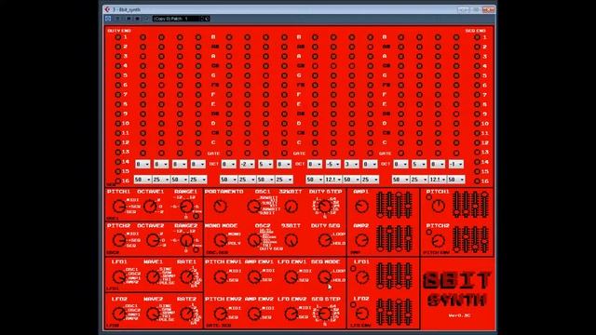This screenshot has width=596, height=335.
Task: Click the LFO ENV2 knob
Action: (291, 314)
